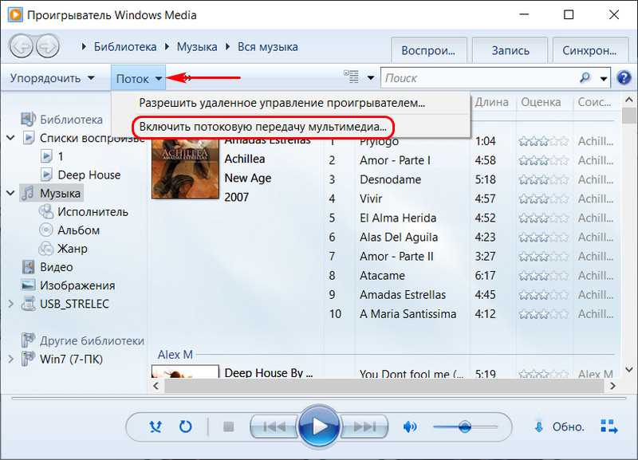Viewport: 638px width, 460px height.
Task: Click the Forward navigation arrow button
Action: pos(48,46)
